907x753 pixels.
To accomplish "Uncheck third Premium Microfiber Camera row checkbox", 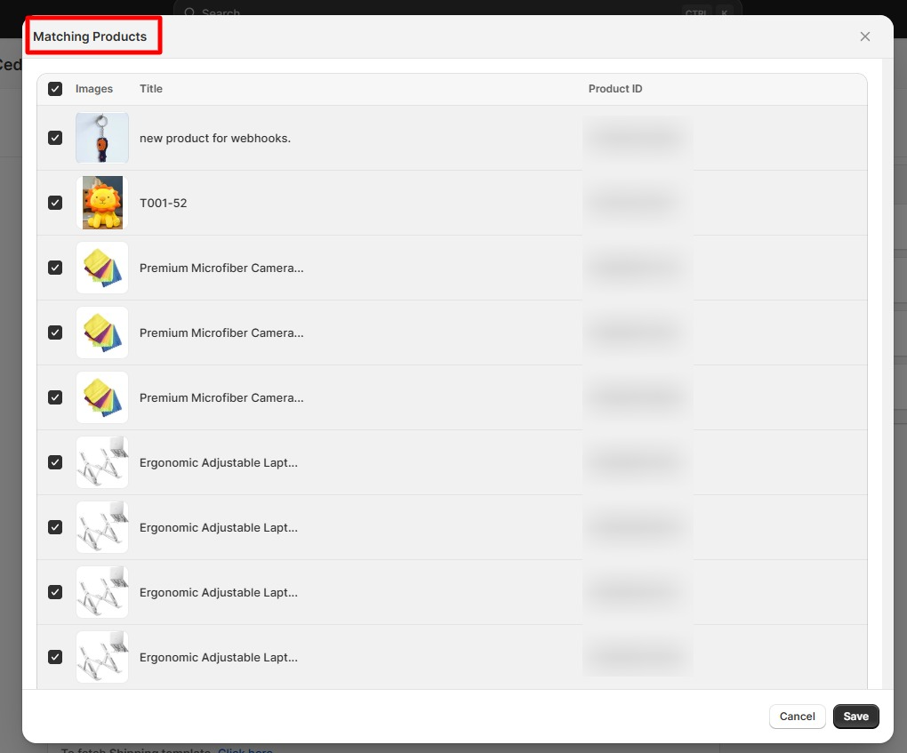I will (x=55, y=397).
